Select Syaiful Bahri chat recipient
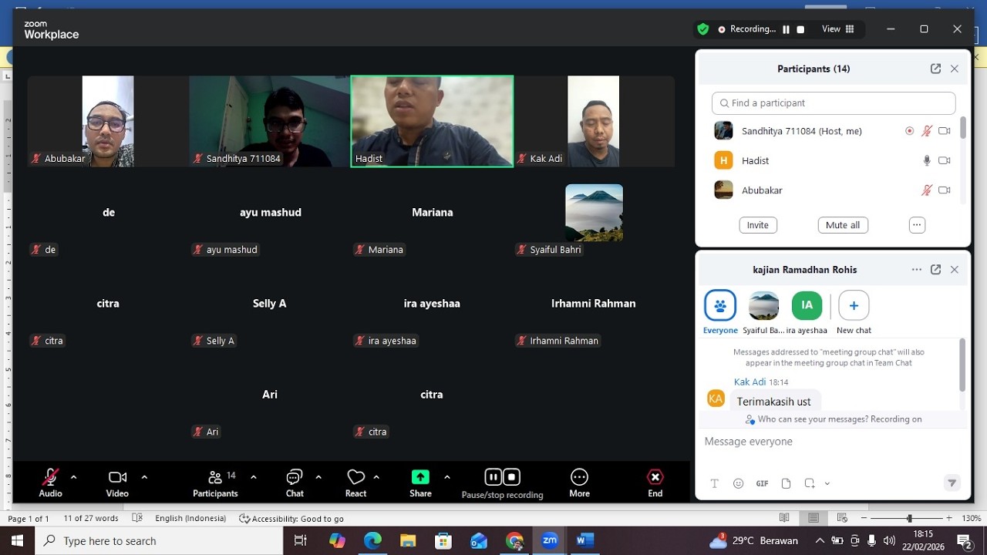The width and height of the screenshot is (987, 555). click(x=764, y=312)
